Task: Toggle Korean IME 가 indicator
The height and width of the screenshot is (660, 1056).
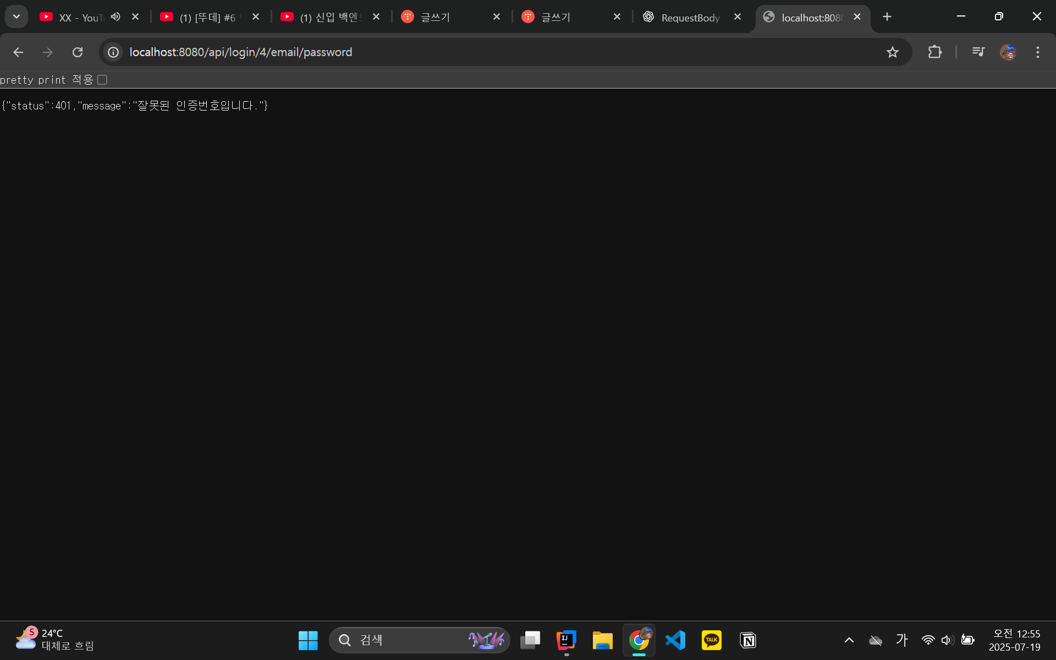Action: click(901, 640)
